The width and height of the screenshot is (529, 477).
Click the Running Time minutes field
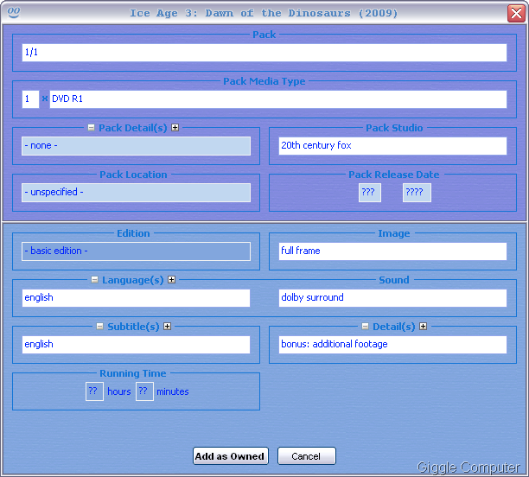(x=144, y=391)
